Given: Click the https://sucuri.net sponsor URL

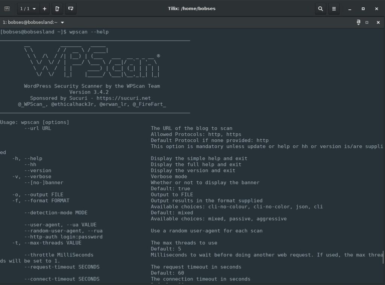Looking at the screenshot, I should tap(123, 98).
